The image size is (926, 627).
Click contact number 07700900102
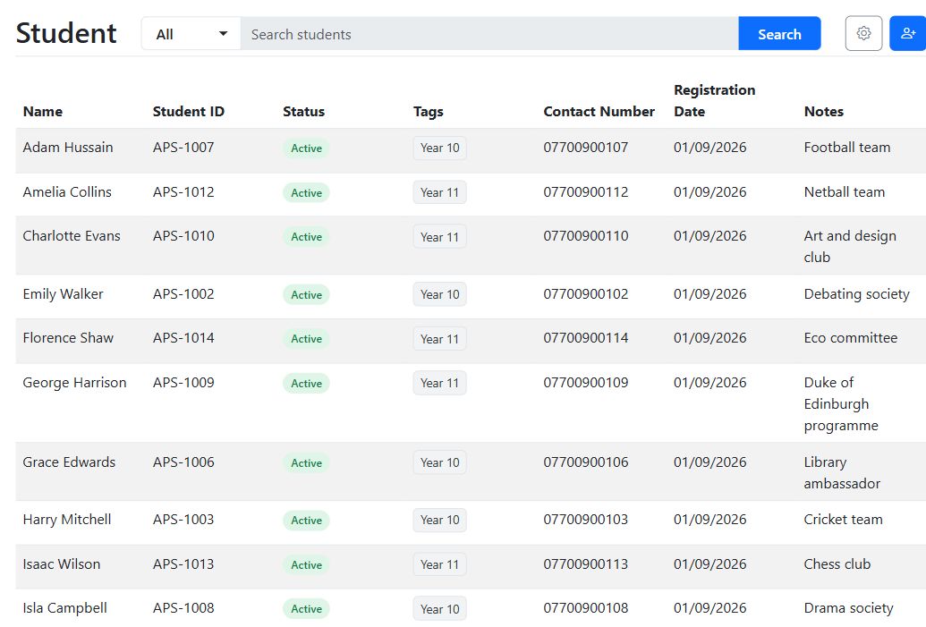(x=586, y=294)
